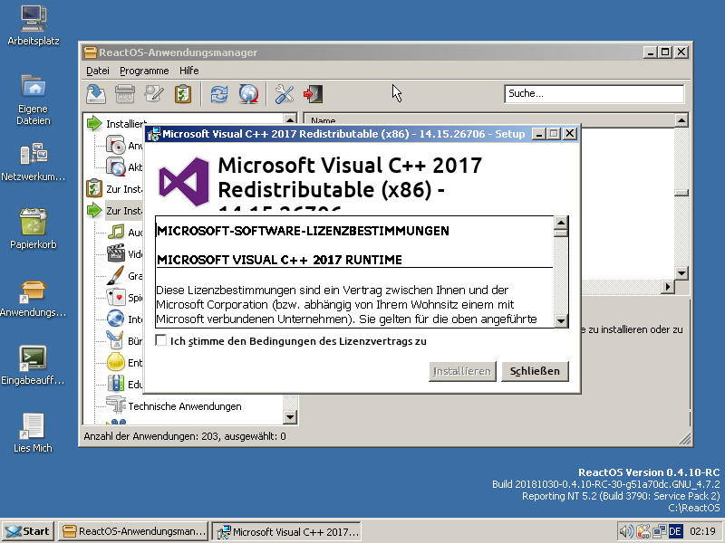Select the Entwicklung category helmet icon

(116, 363)
